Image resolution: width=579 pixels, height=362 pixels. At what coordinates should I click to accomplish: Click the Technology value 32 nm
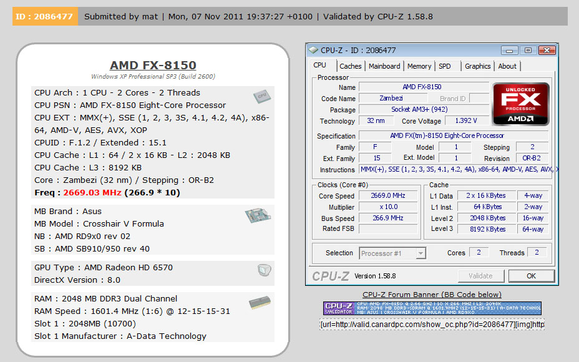click(376, 121)
